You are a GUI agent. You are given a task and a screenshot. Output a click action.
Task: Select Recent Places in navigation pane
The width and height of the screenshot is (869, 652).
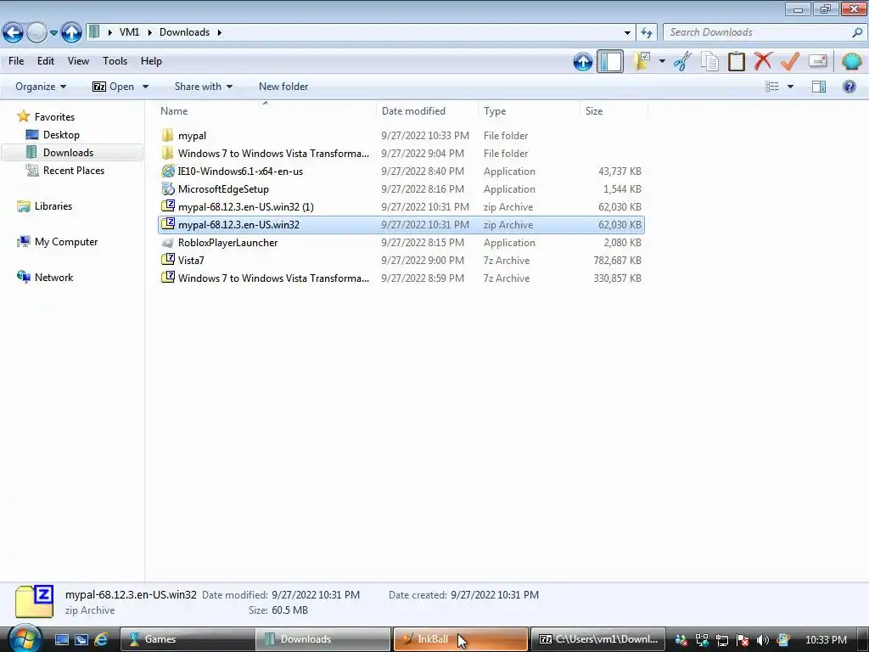click(74, 170)
